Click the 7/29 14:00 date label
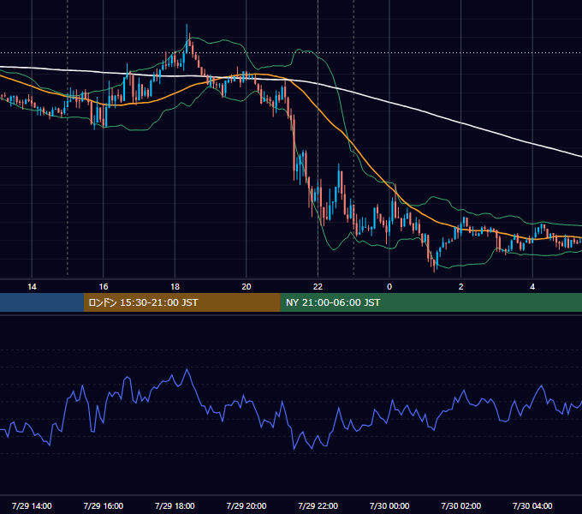 point(32,505)
